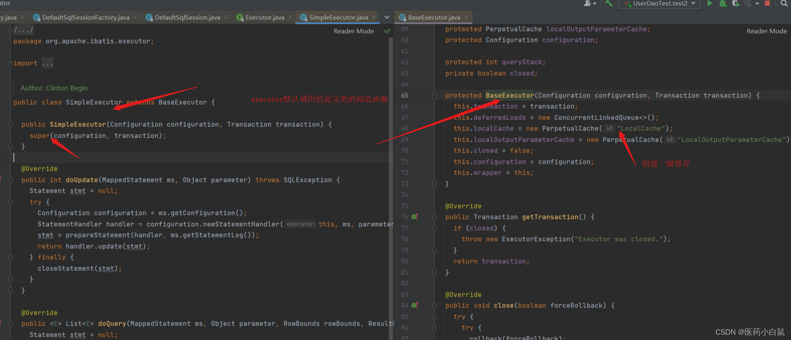Screen dimensions: 791x340
Task: Click green checkmark inspection indicator in SimpleExecutor
Action: tap(387, 31)
